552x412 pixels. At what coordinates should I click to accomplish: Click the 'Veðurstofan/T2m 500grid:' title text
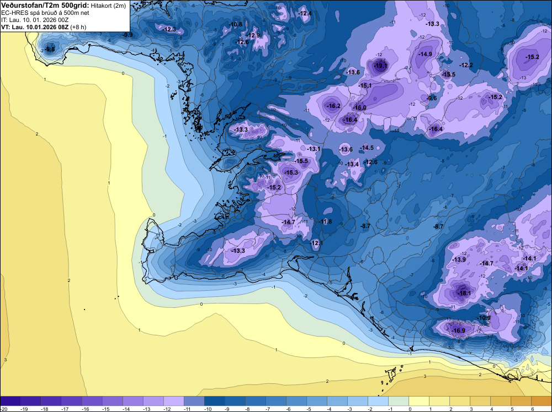(45, 6)
